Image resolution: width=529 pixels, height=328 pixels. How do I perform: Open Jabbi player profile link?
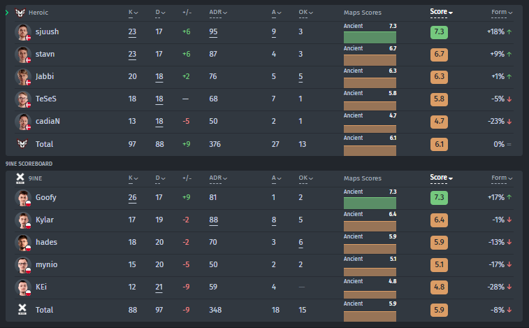[45, 76]
